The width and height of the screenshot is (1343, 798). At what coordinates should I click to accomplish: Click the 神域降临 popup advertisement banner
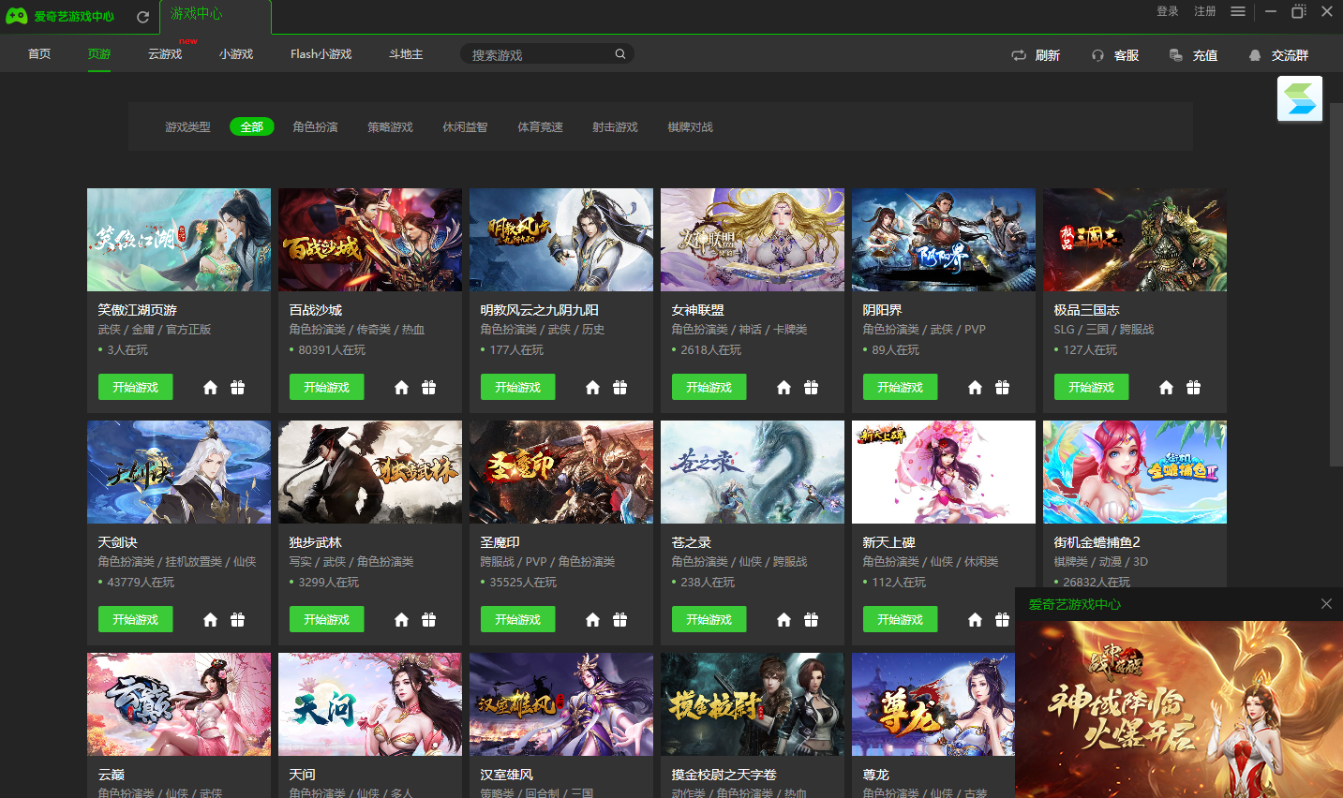tap(1179, 709)
